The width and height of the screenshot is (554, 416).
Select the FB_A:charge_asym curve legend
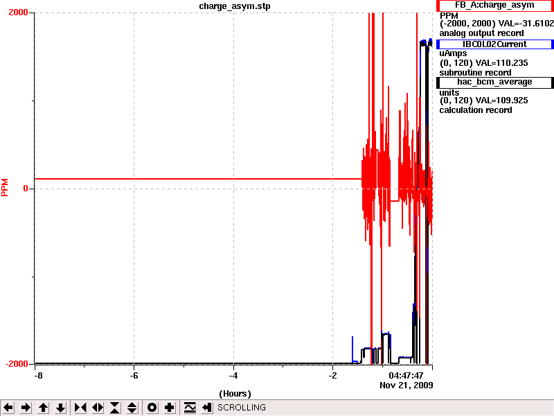click(494, 6)
